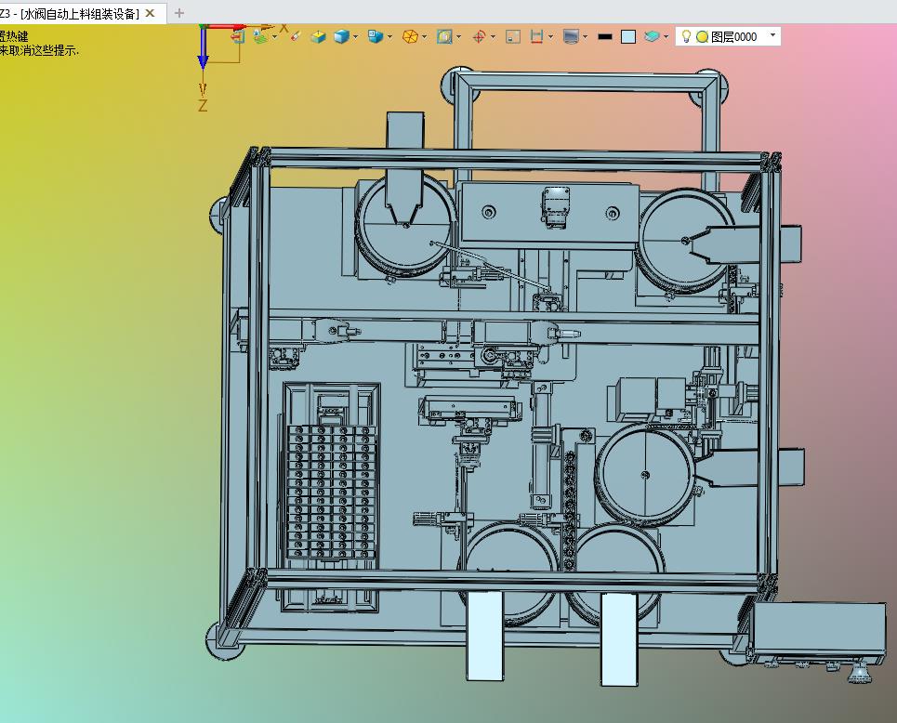This screenshot has width=897, height=723.
Task: Click the section view square icon
Action: tap(444, 36)
